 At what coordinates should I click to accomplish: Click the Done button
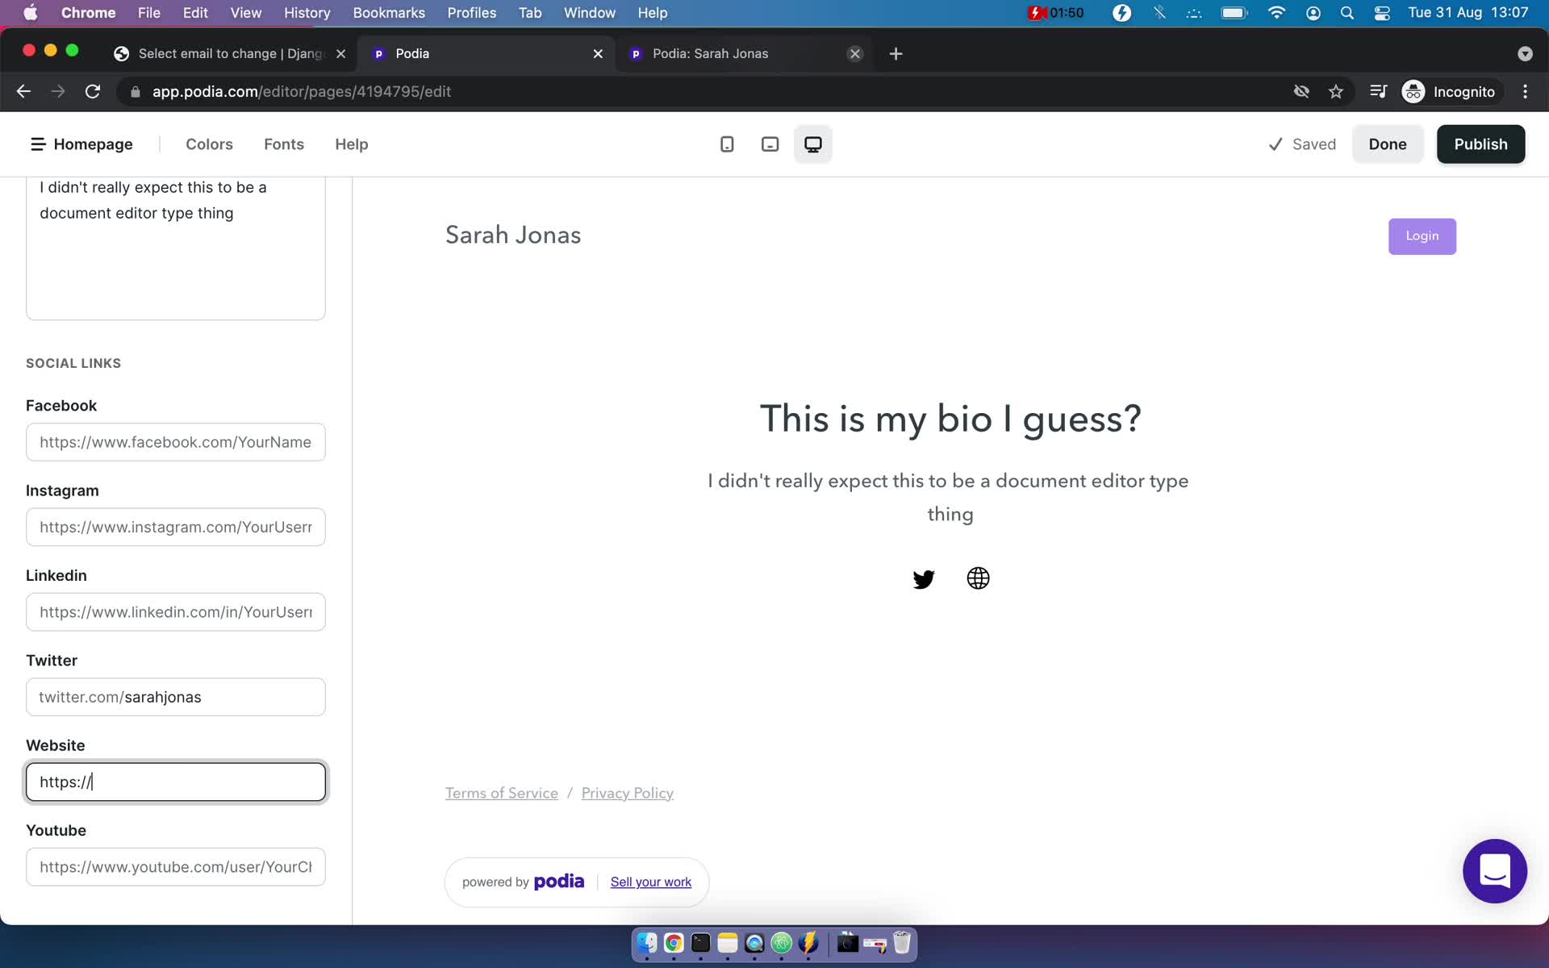pos(1388,143)
